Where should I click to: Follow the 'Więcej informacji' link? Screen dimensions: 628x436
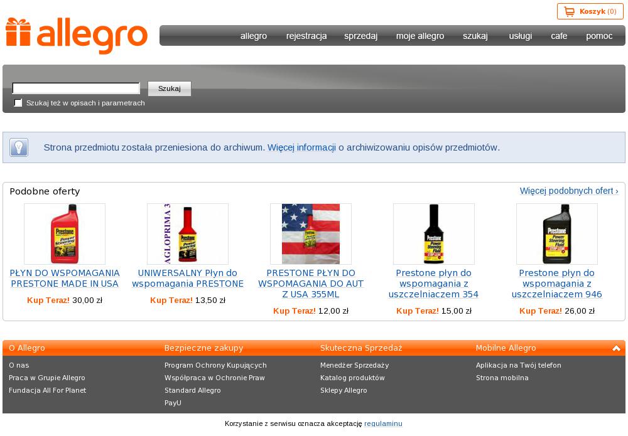(x=301, y=147)
